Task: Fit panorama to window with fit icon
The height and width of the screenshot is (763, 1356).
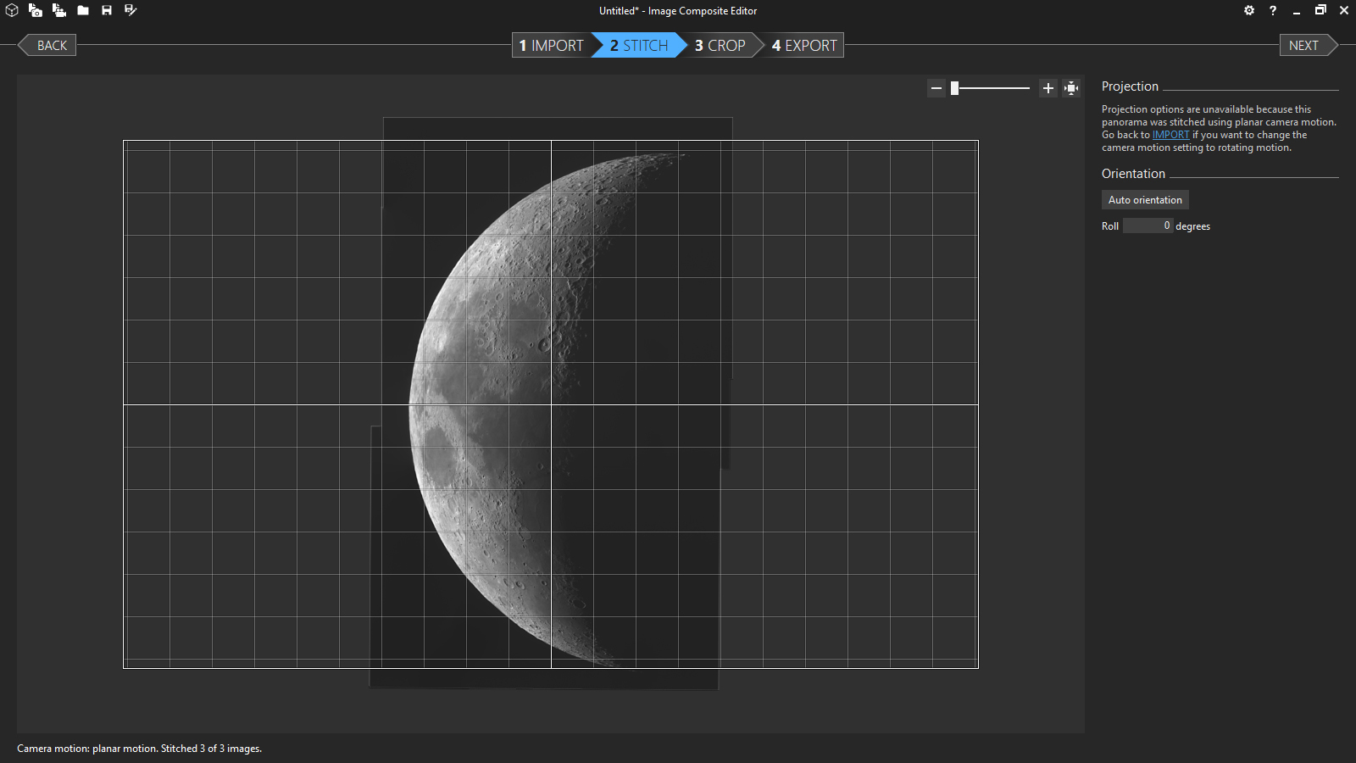Action: pos(1072,88)
